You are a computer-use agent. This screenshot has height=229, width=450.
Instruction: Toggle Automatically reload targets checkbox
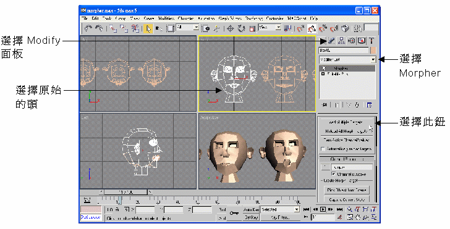tap(323, 149)
